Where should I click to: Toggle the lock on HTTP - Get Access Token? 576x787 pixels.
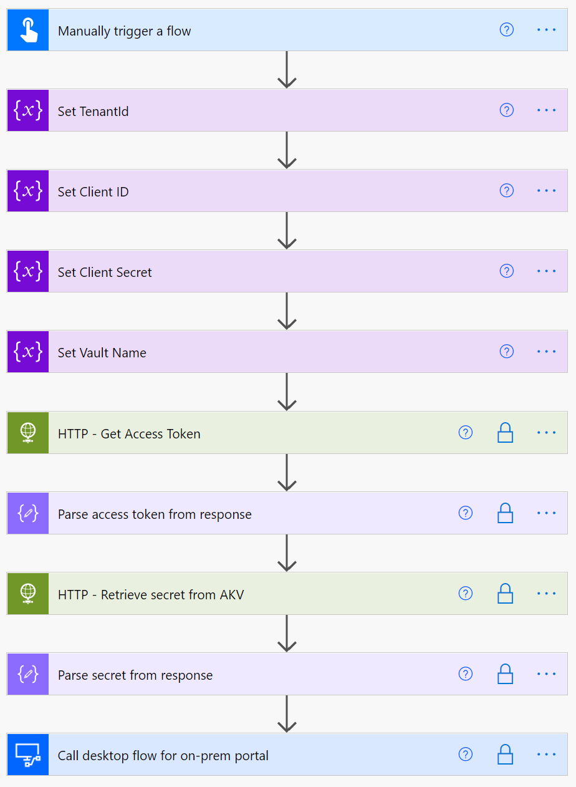[505, 432]
